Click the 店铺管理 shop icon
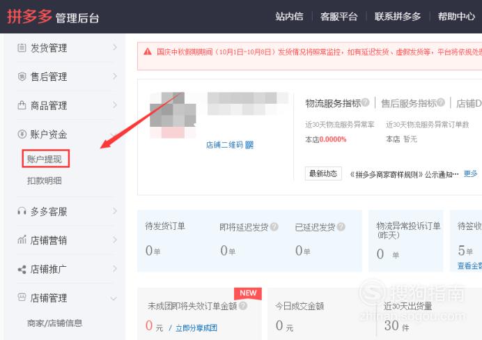482x340 pixels. coord(22,297)
